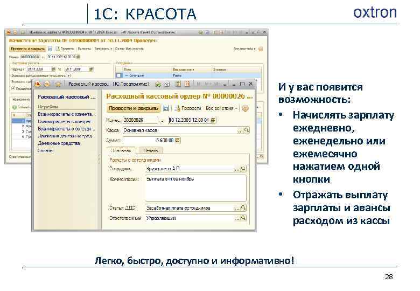
Task: Click the magnifier icon in the Статья ДДС field
Action: coord(243,208)
